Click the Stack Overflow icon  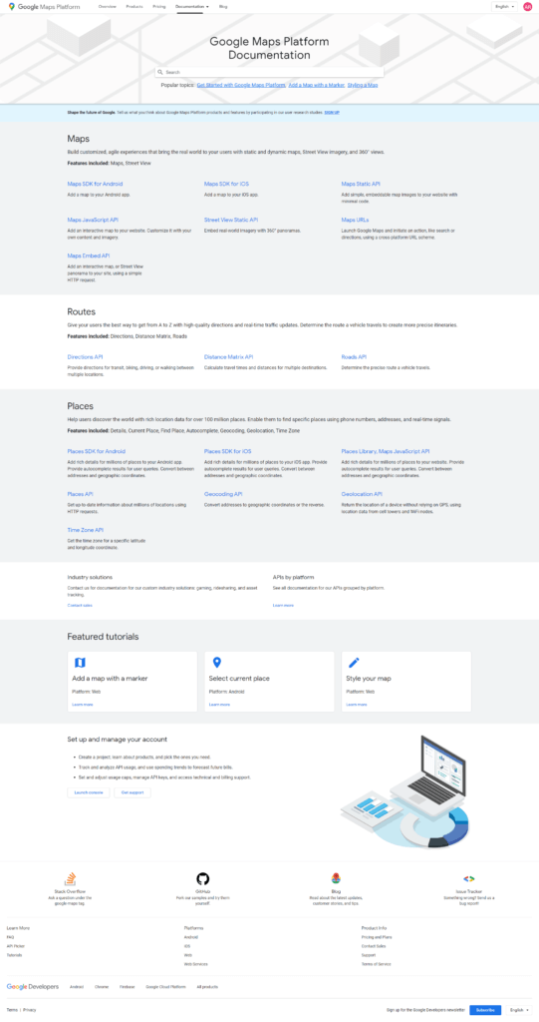pyautogui.click(x=70, y=878)
